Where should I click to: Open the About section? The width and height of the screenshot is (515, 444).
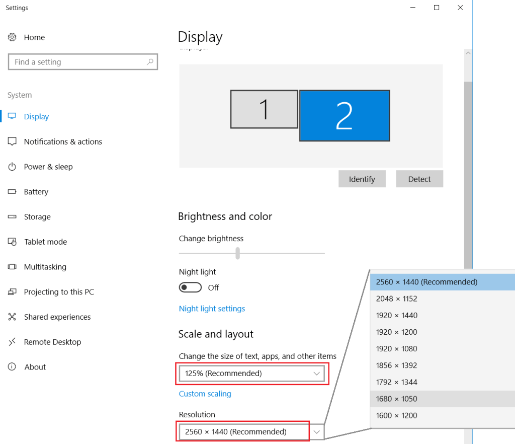[x=35, y=367]
